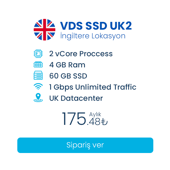Screen dimensions: 170x170
Task: Click the Aylık monthly label
Action: pyautogui.click(x=95, y=114)
